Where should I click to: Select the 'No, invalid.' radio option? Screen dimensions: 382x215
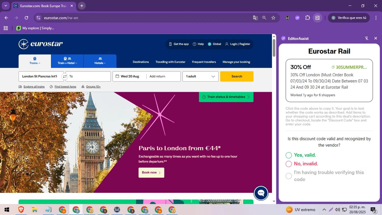click(289, 164)
